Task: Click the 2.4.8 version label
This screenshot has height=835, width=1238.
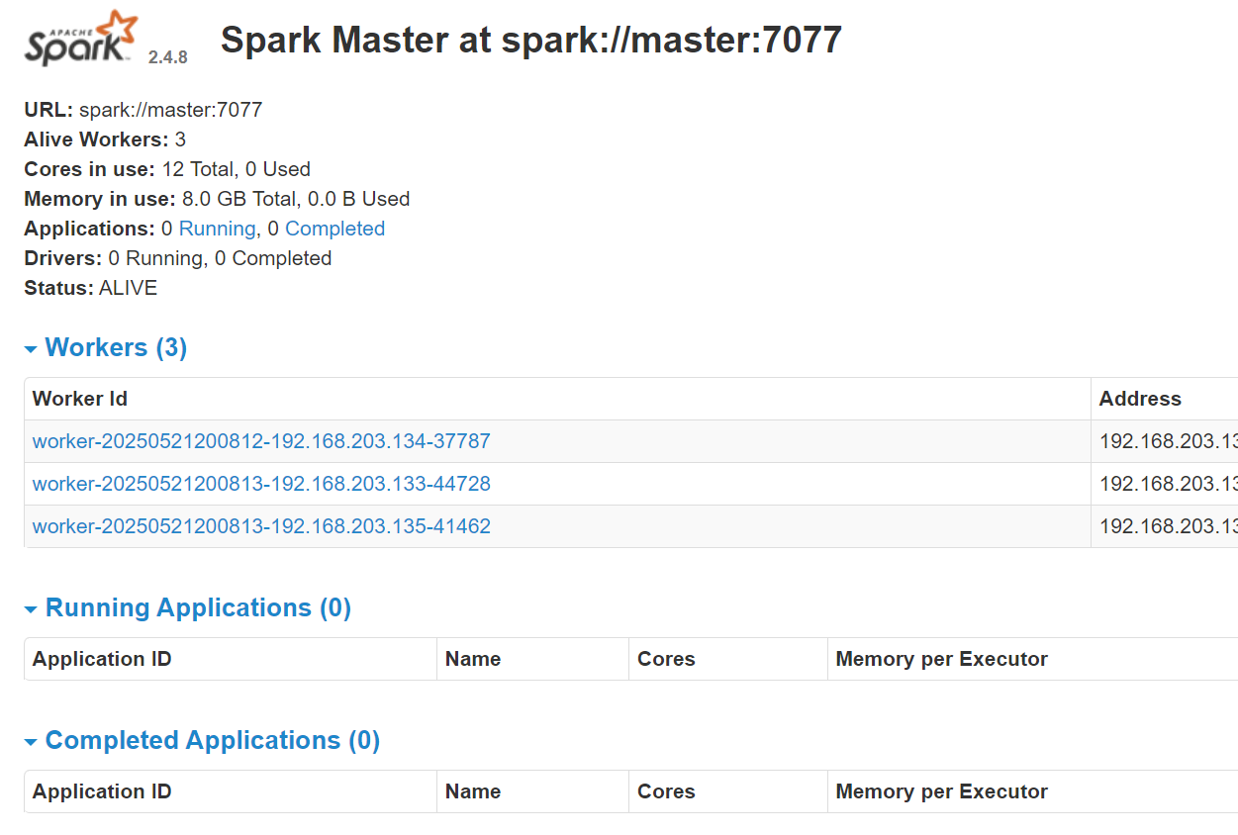Action: tap(167, 57)
